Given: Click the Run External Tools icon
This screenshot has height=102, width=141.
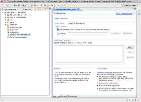Looking at the screenshot, I should (x=23, y=5).
